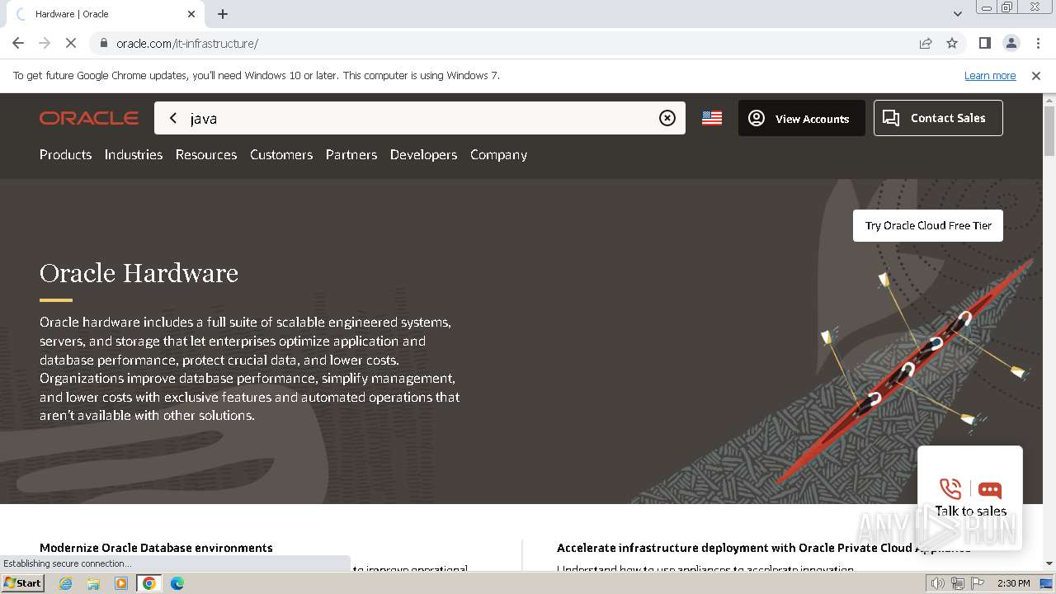Screen dimensions: 1056x594
Task: Click the taskbar clock showing 2:30 PM
Action: point(1013,583)
